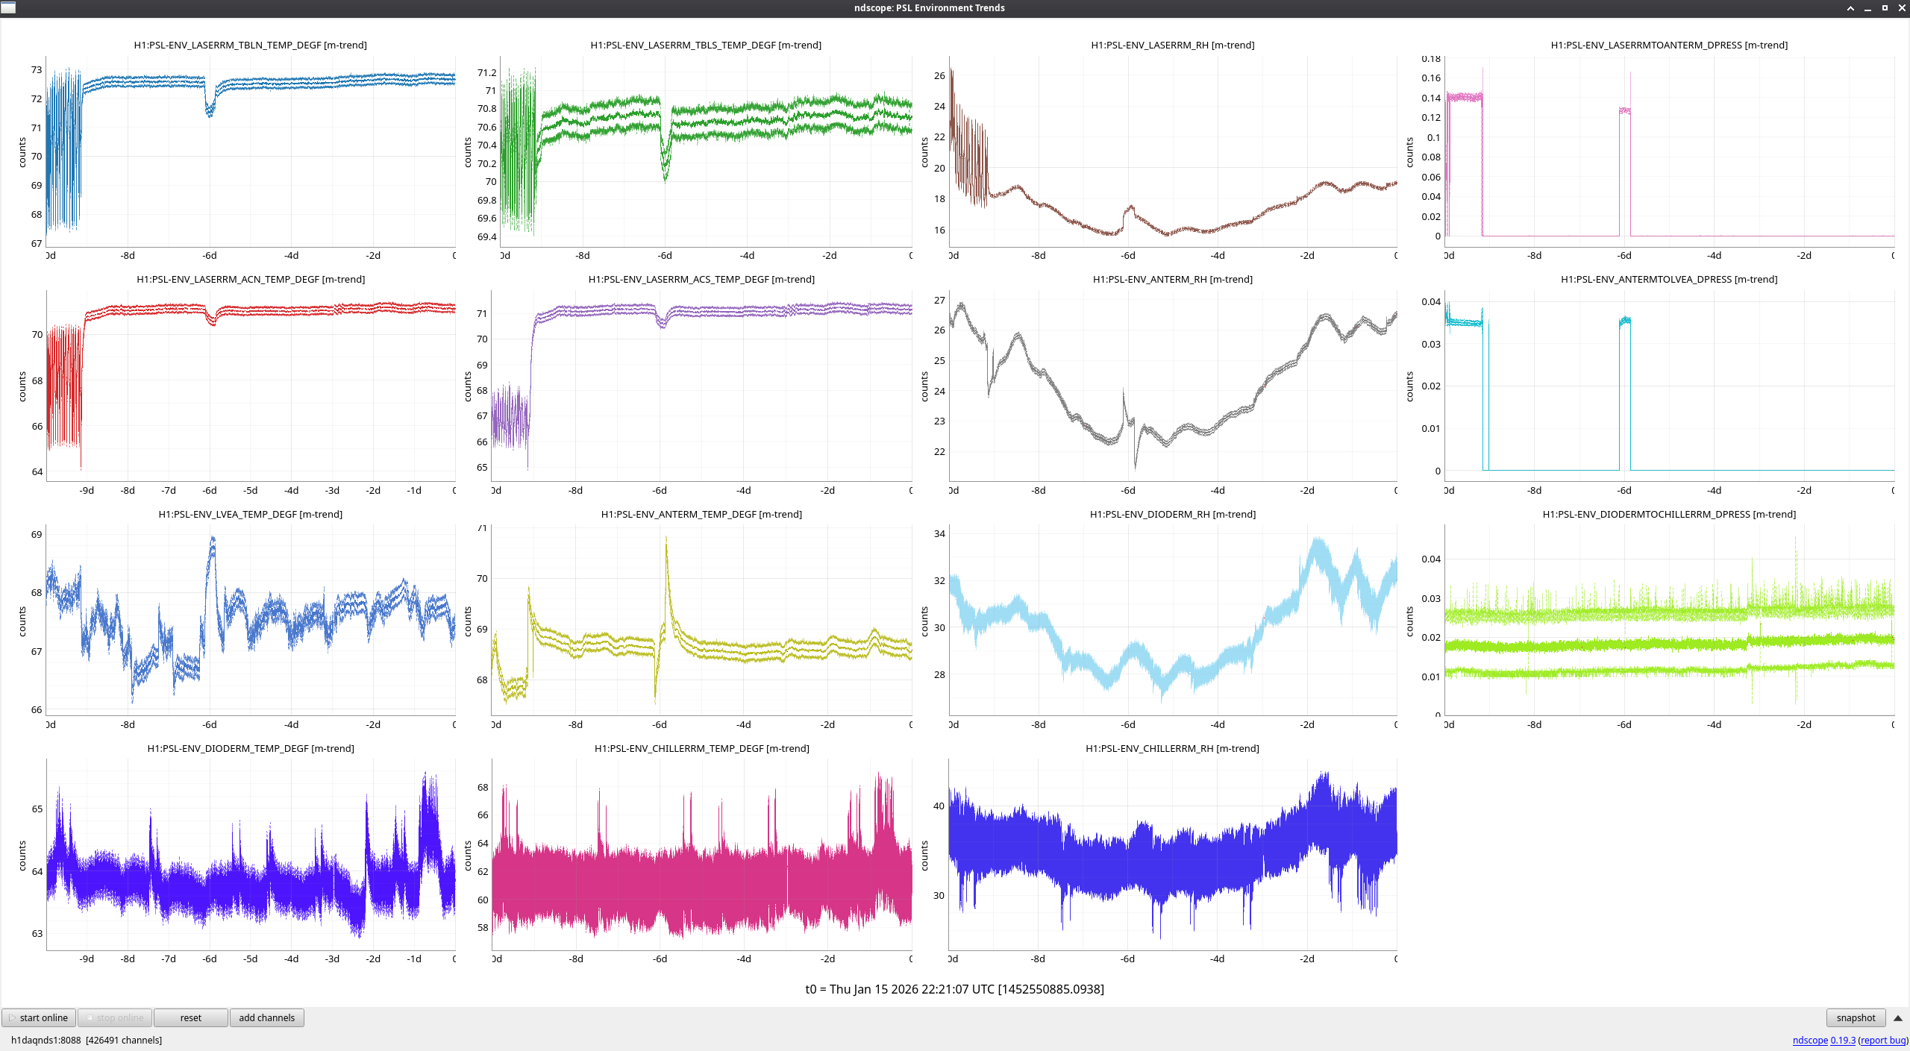Expand the panel arrow beside snapshot
The height and width of the screenshot is (1051, 1910).
(x=1897, y=1017)
